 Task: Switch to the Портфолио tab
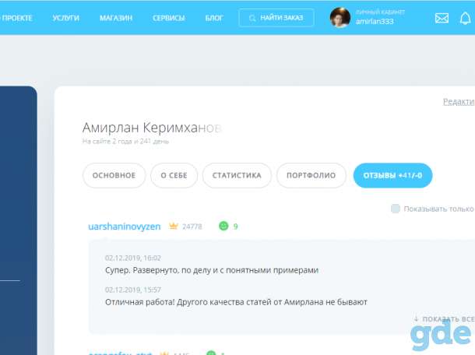(311, 175)
